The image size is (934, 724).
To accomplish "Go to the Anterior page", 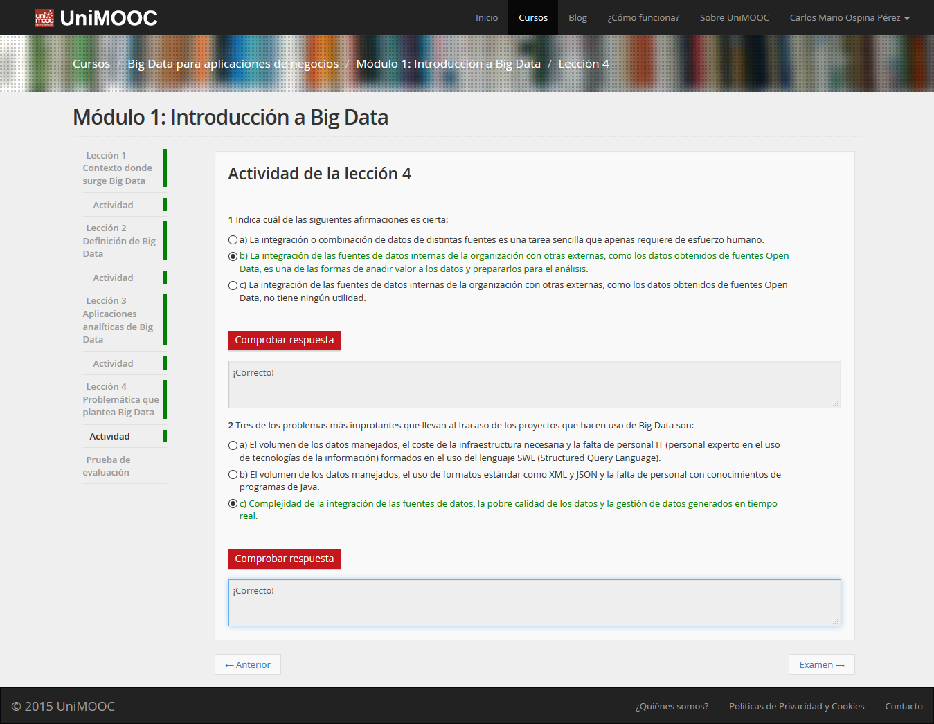I will click(247, 664).
